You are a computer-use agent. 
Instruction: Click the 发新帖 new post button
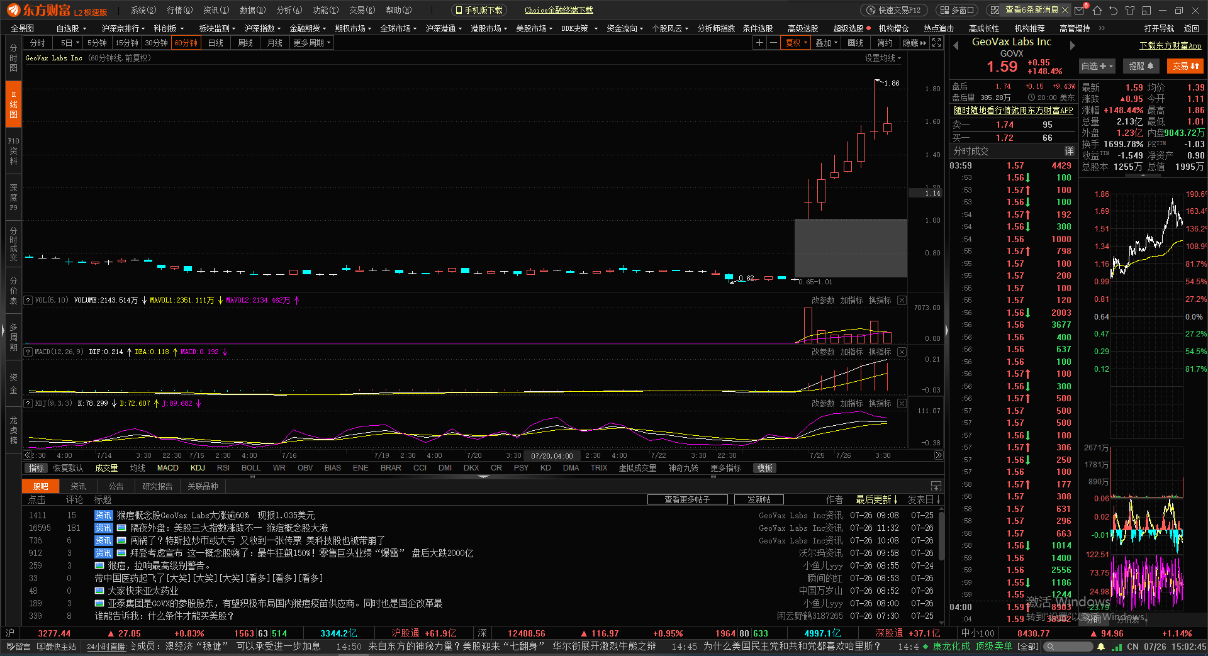(x=759, y=499)
